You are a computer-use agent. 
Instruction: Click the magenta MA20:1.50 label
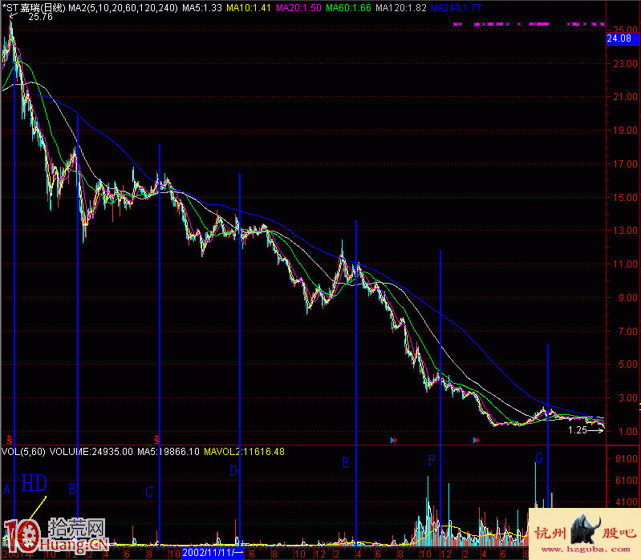[x=298, y=8]
